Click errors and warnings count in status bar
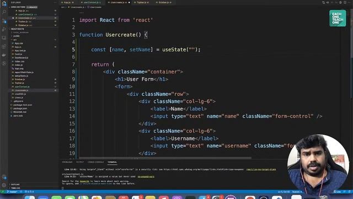Image resolution: width=353 pixels, height=199 pixels. point(29,192)
